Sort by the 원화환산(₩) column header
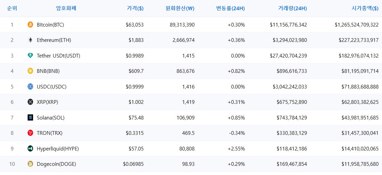Image resolution: width=382 pixels, height=175 pixels. click(x=180, y=8)
